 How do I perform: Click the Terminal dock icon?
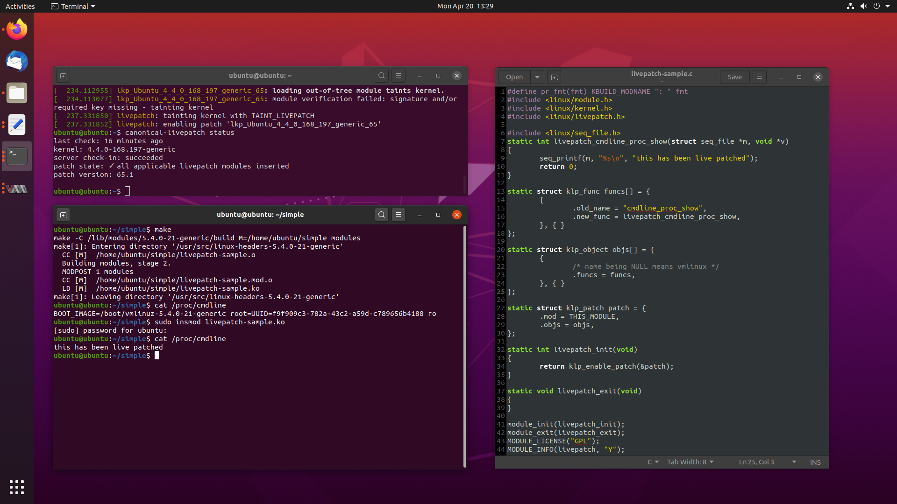17,156
